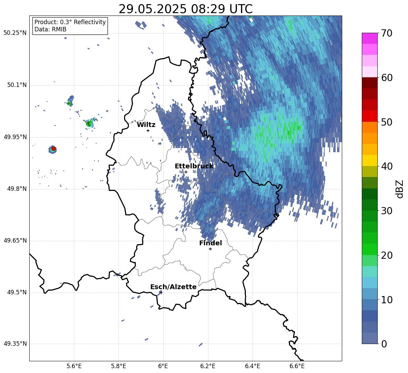Click the colorbar value 50

point(387,122)
